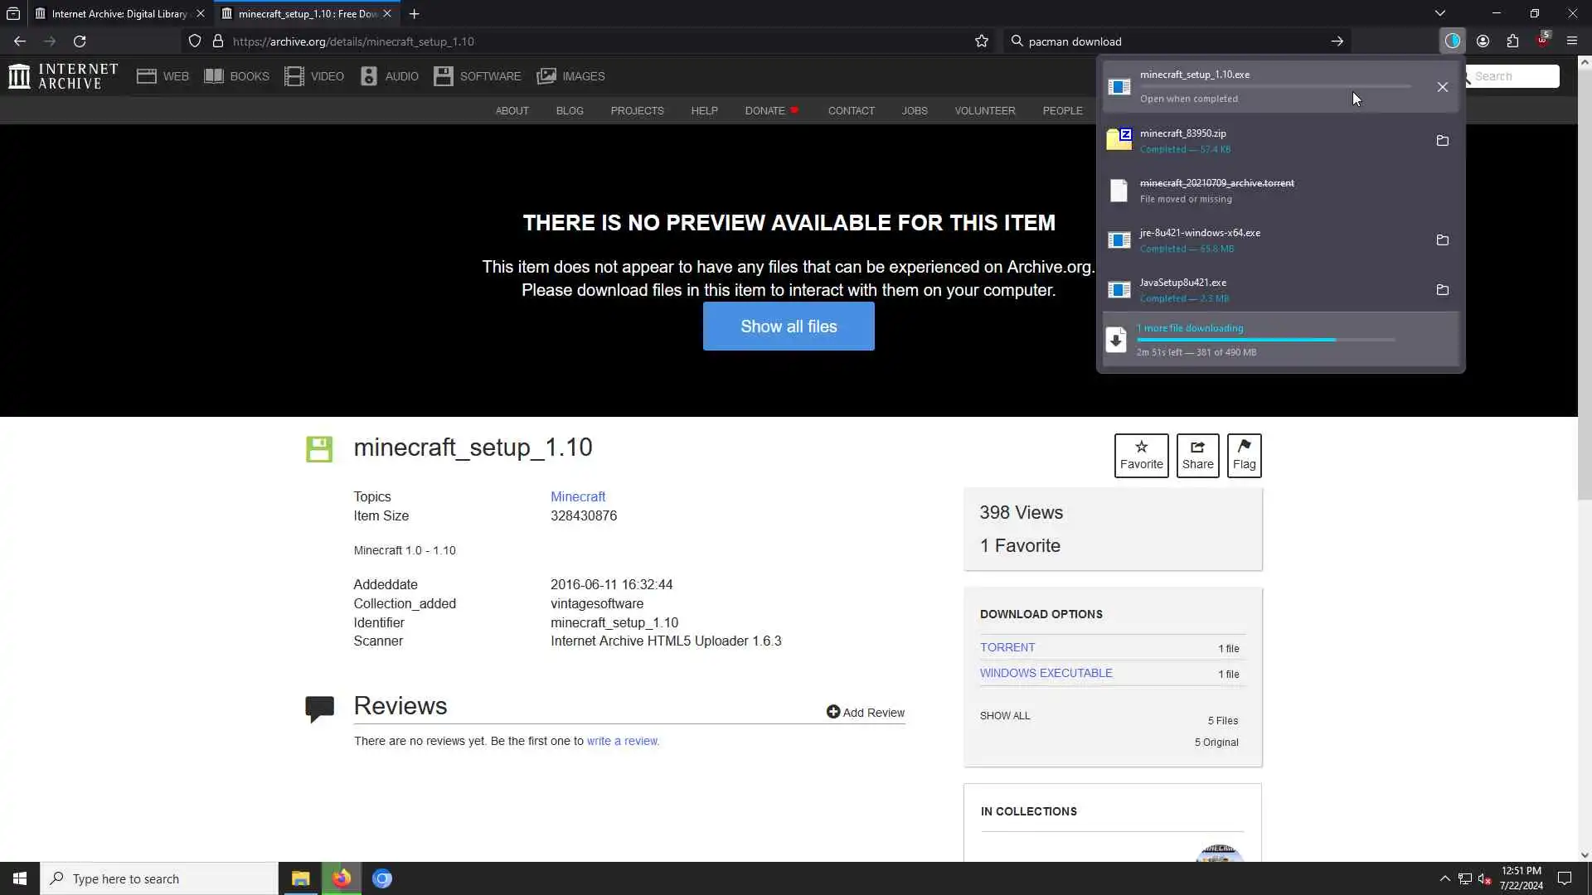Cancel the minecraft_setup_1.10.exe download
The height and width of the screenshot is (895, 1592).
pos(1442,87)
